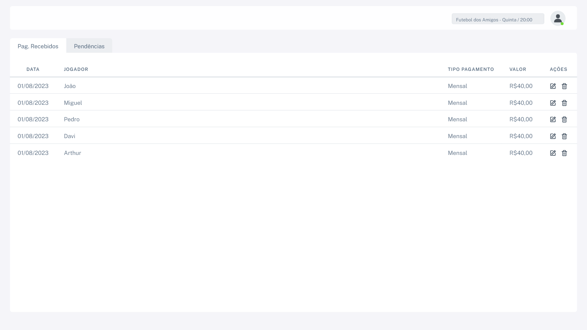Click the JOGADOR column header
Screen dimensions: 587x330
[x=76, y=69]
